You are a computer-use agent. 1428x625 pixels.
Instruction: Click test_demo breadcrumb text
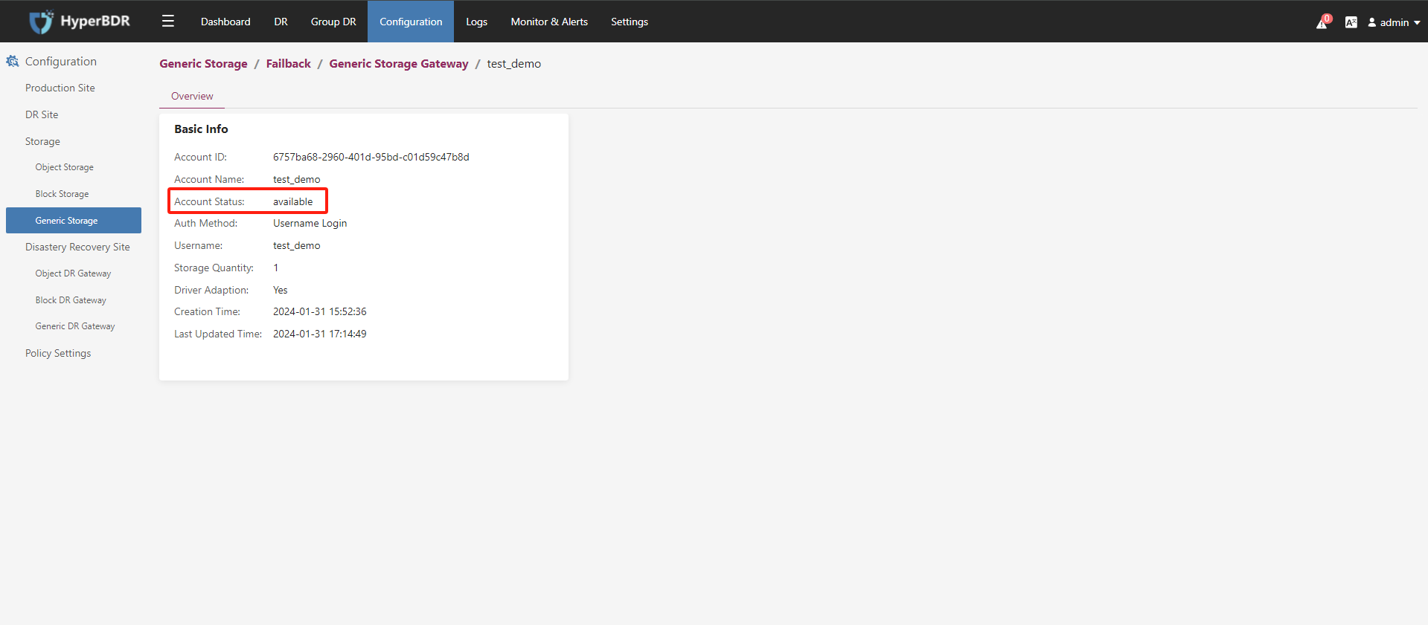(x=514, y=64)
